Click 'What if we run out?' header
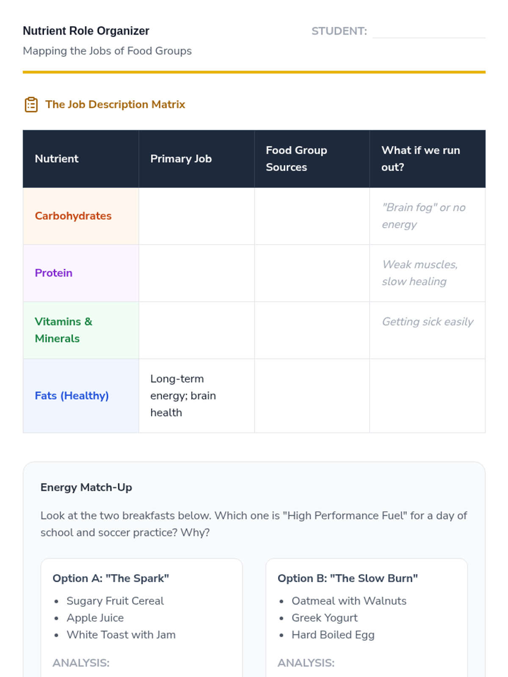The height and width of the screenshot is (677, 508). pos(420,159)
